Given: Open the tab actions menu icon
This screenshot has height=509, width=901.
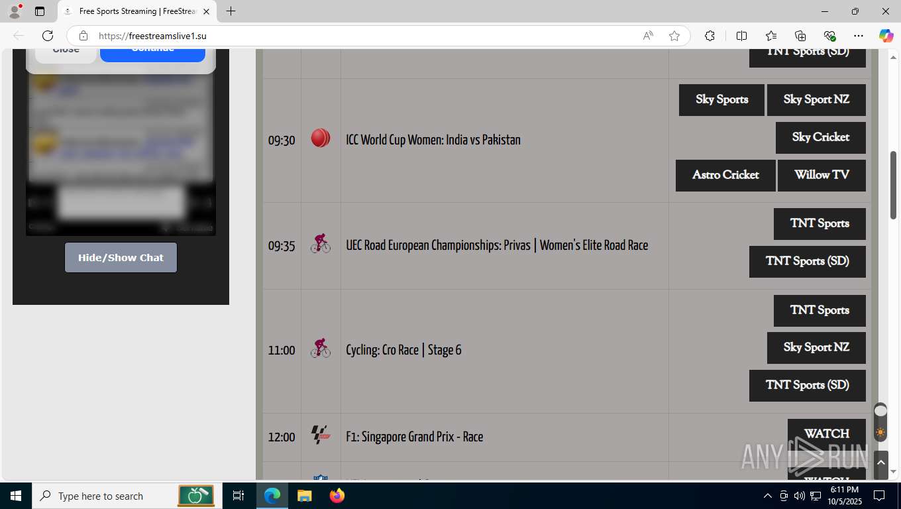Looking at the screenshot, I should point(40,11).
